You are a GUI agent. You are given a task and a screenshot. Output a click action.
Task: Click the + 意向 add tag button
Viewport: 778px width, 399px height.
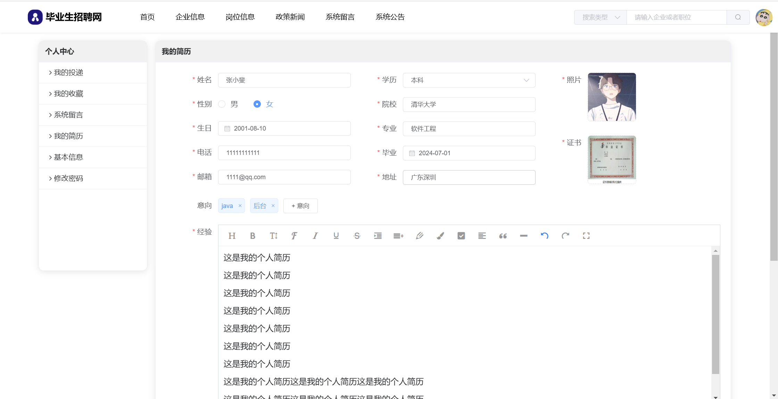[x=300, y=206]
